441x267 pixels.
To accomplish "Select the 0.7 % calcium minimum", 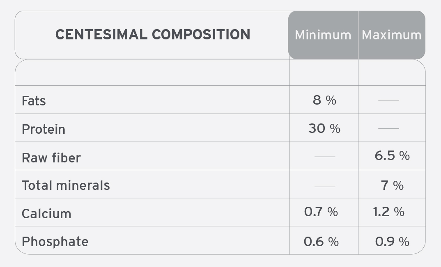I will 321,212.
